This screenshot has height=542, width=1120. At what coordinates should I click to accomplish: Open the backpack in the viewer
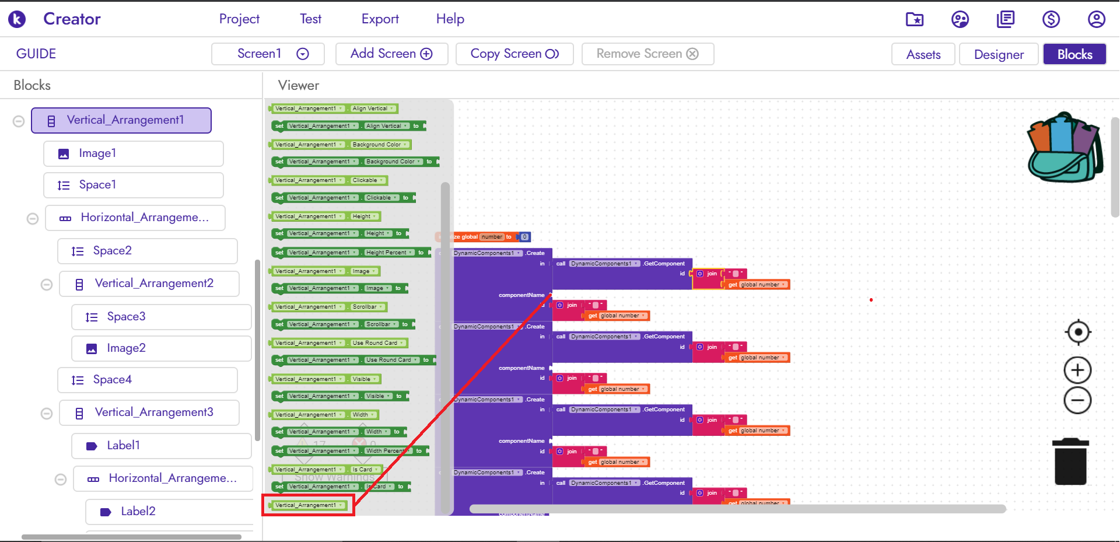(x=1065, y=148)
